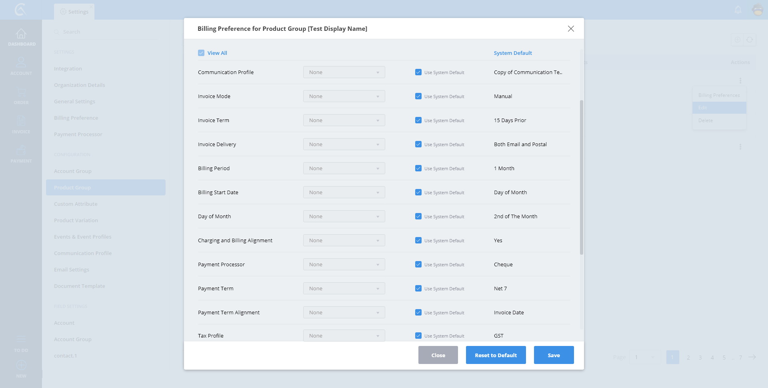Open the Communication Profile dropdown

tap(344, 72)
